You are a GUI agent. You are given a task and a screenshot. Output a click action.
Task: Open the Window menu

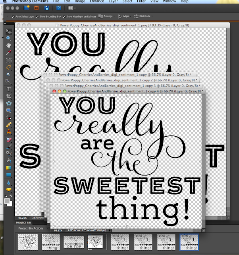(x=170, y=1)
